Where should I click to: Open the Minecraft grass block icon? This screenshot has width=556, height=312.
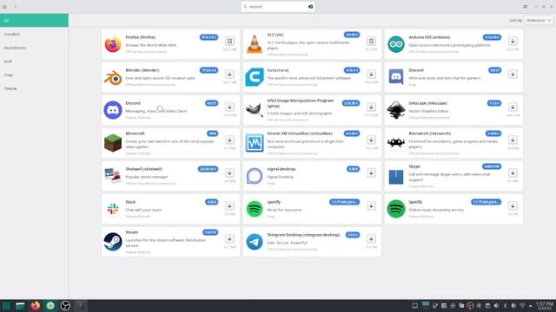pos(113,143)
